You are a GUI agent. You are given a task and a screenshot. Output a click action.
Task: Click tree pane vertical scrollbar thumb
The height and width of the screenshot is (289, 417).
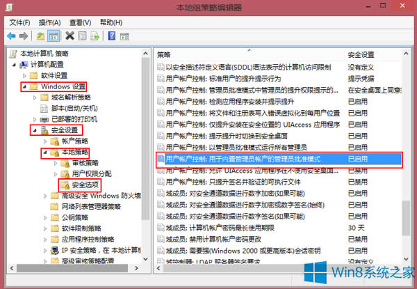coord(145,139)
